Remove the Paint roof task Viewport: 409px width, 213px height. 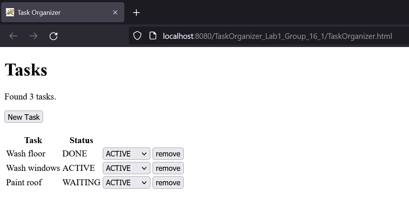(x=168, y=183)
